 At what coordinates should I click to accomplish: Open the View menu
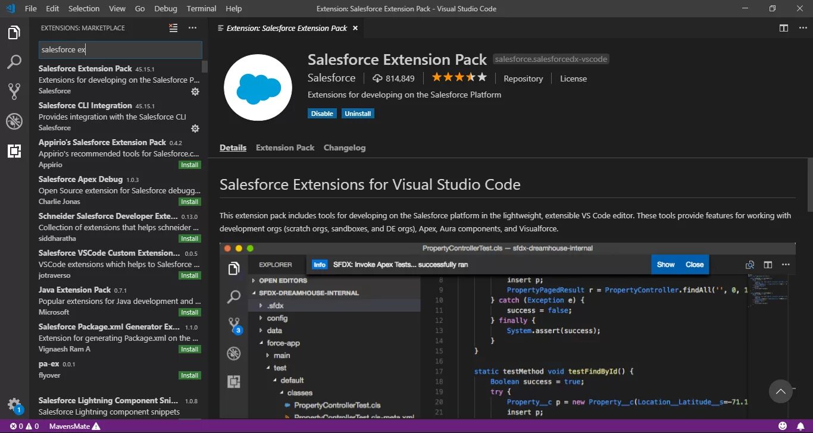(x=117, y=8)
